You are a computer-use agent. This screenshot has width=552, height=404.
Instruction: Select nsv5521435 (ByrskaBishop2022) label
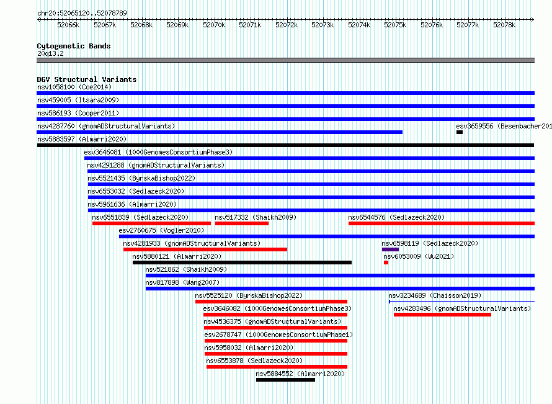click(141, 178)
